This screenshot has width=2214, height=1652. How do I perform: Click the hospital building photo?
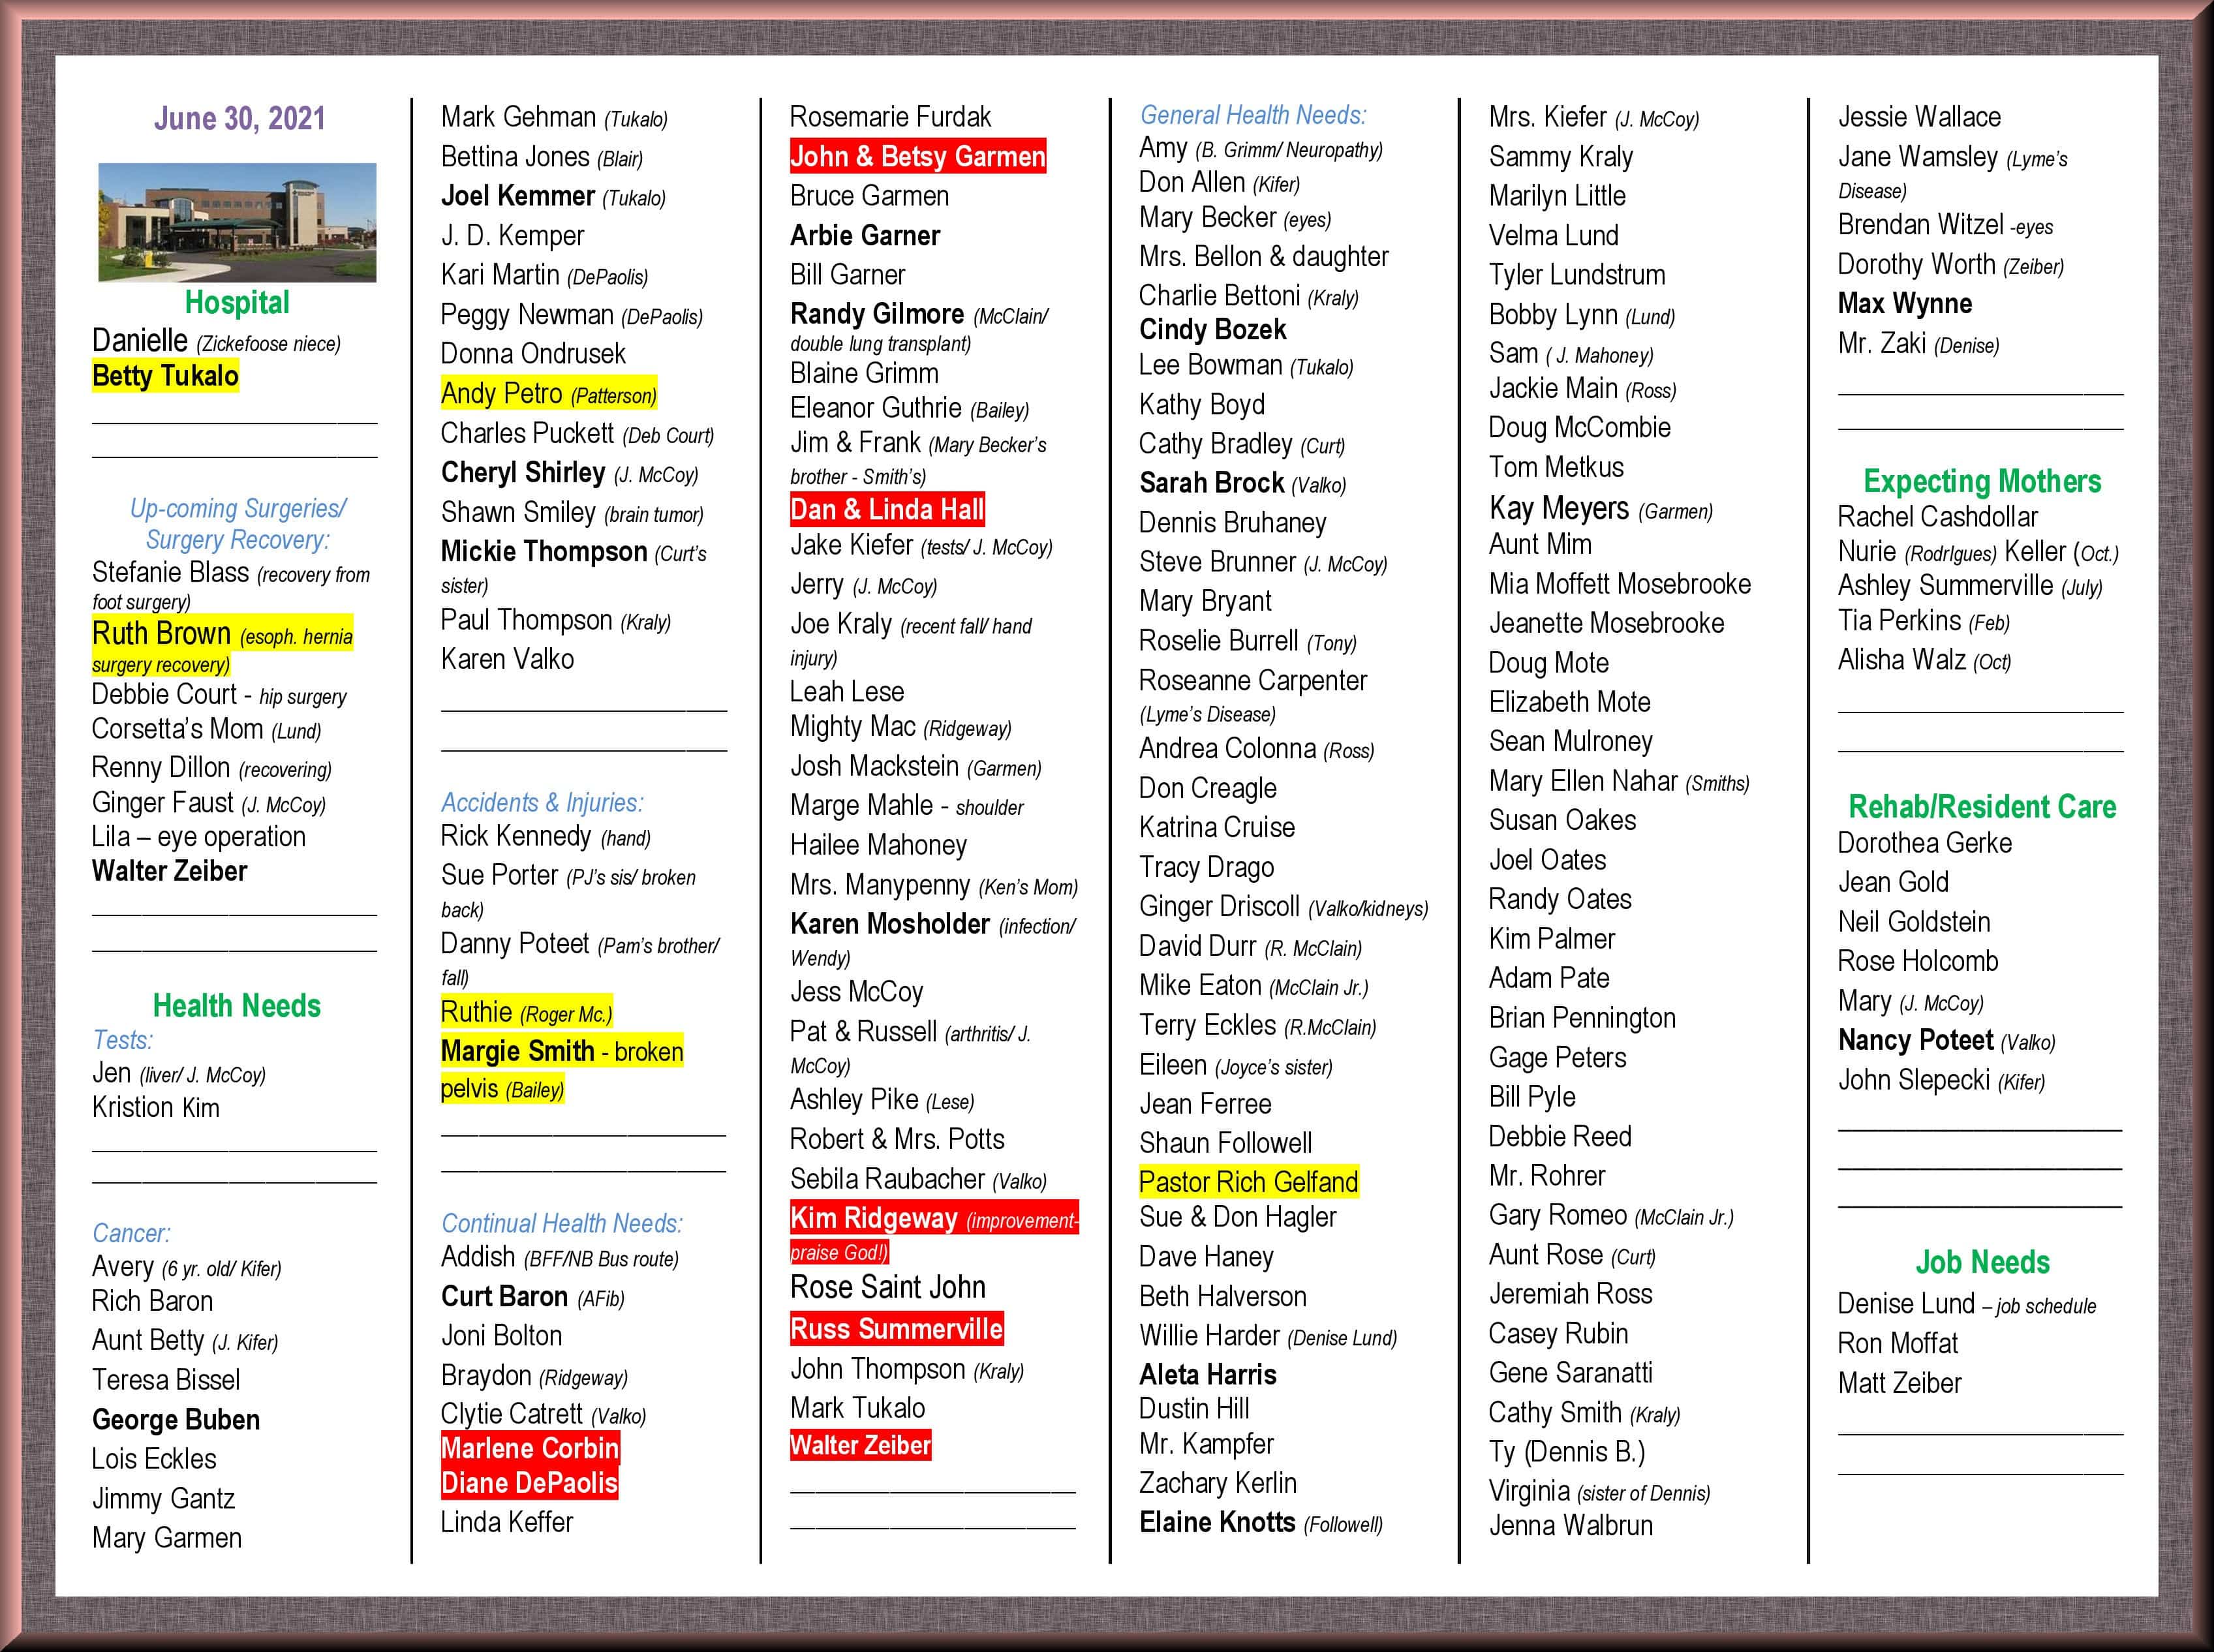click(237, 222)
